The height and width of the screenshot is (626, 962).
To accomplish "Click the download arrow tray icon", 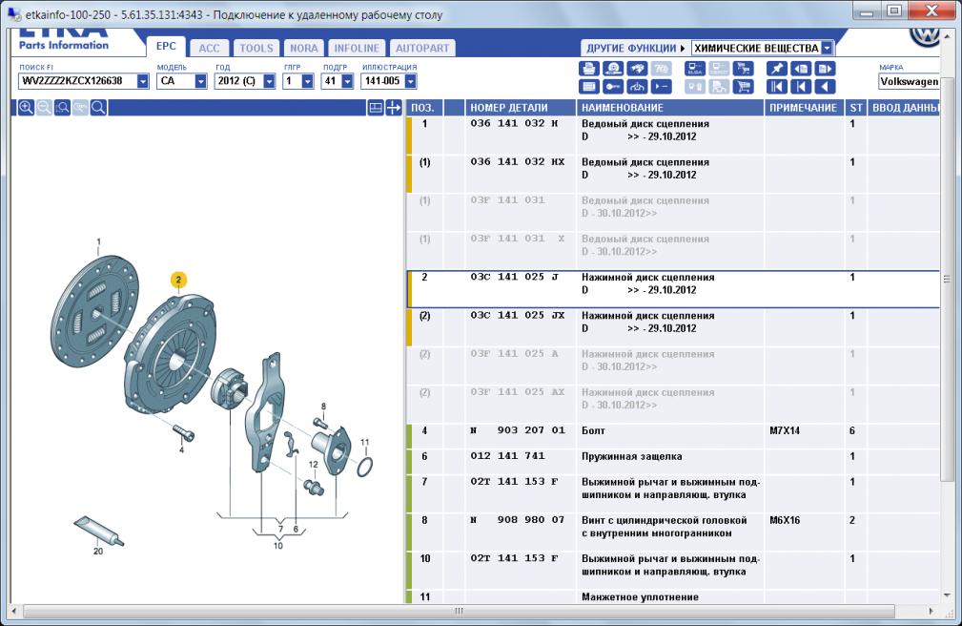I will 637,87.
